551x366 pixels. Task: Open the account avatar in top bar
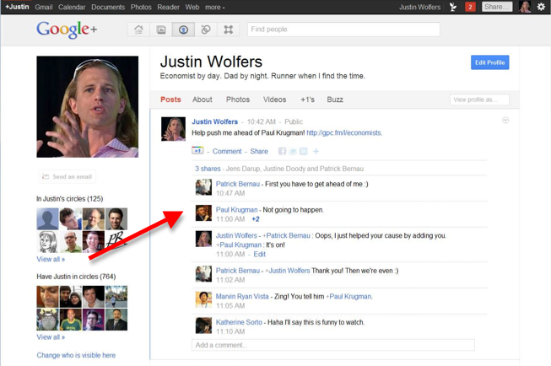tap(525, 7)
